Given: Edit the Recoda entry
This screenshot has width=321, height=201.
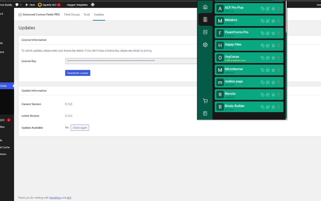Looking at the screenshot, I should [268, 95].
